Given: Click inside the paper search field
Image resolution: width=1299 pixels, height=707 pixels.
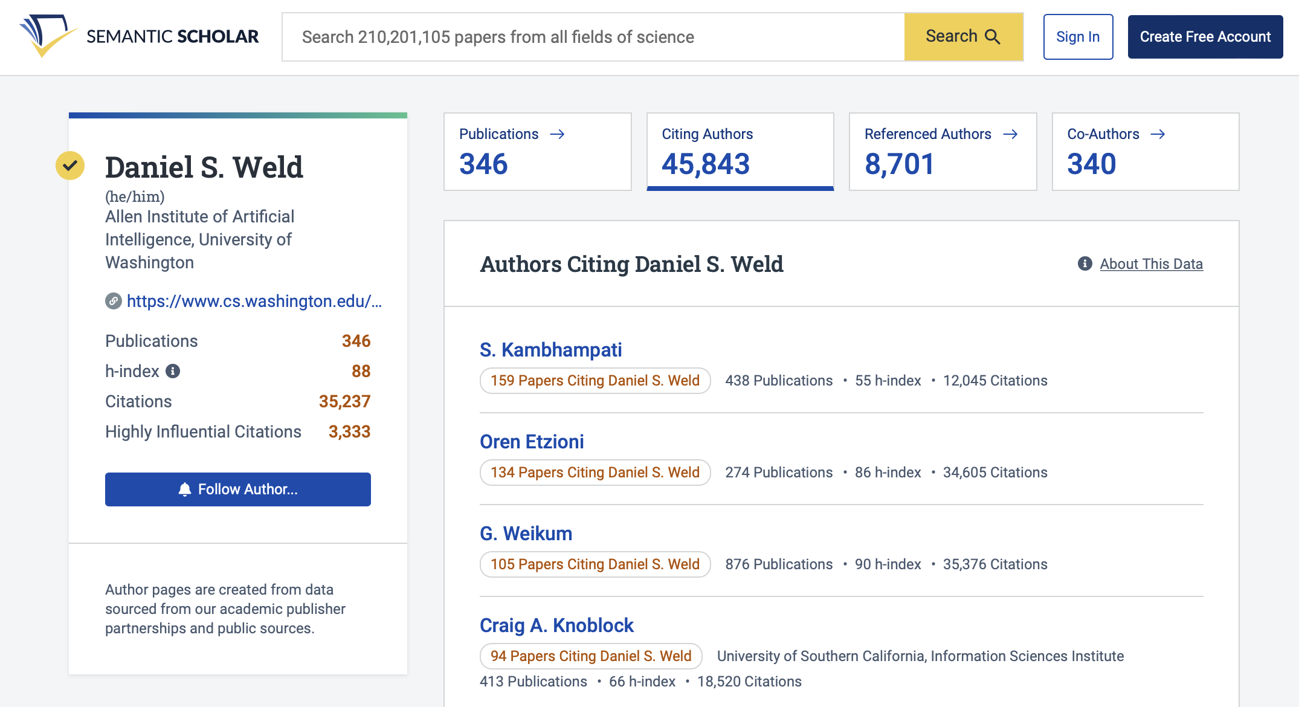Looking at the screenshot, I should tap(592, 36).
